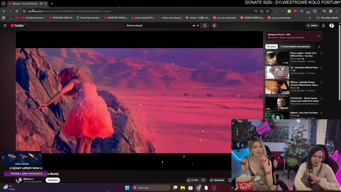
Task: Open more options for Sia Chandelier video
Action: [321, 68]
